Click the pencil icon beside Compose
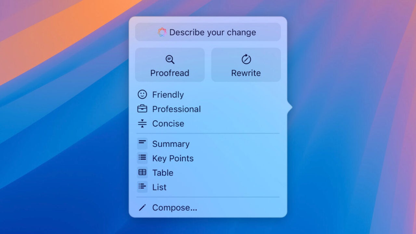Image resolution: width=416 pixels, height=234 pixels. [142, 207]
